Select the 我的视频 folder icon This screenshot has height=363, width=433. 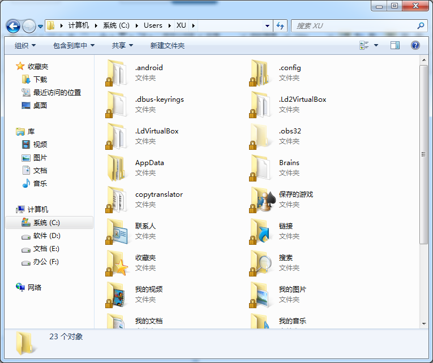click(x=118, y=294)
